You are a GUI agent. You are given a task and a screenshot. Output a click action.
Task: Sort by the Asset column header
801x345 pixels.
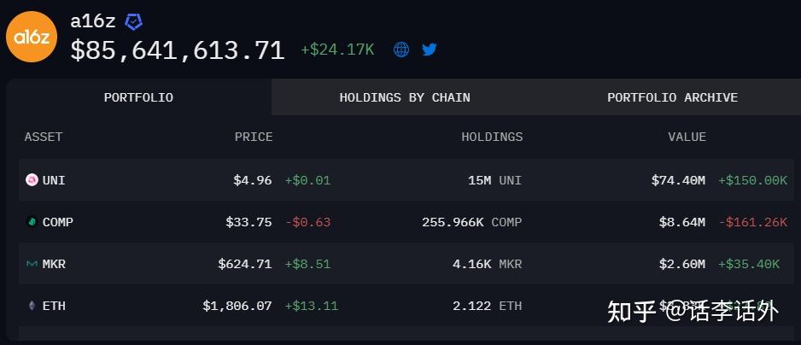click(44, 137)
